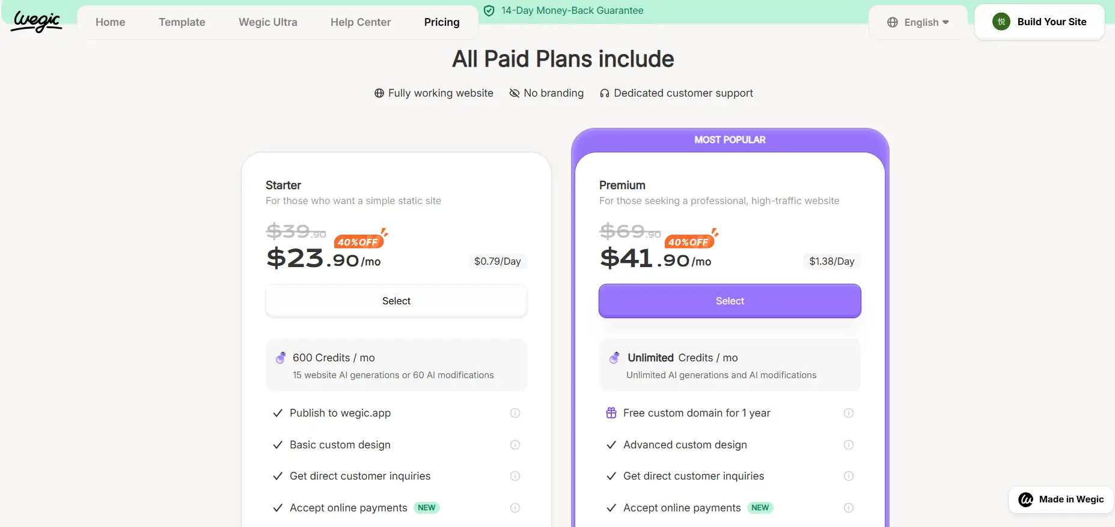Click info icon beside Publish to wegic.app
This screenshot has width=1115, height=527.
(x=515, y=413)
